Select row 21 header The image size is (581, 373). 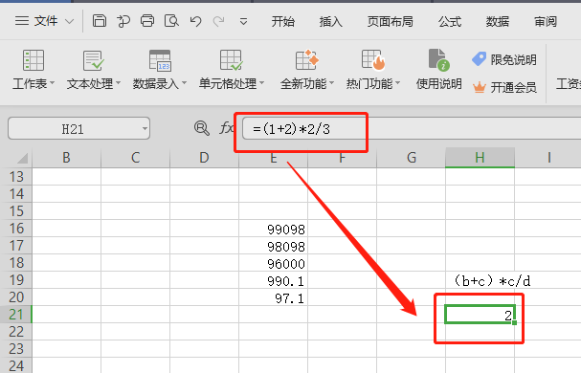(x=16, y=315)
